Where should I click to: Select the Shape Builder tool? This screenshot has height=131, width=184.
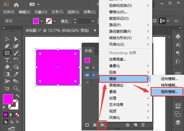[x=16, y=67]
